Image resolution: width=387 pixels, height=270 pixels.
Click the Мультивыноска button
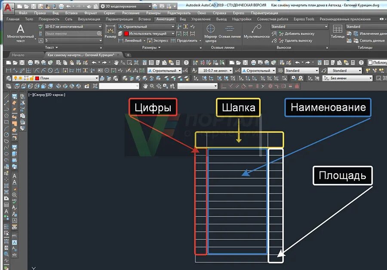click(256, 31)
